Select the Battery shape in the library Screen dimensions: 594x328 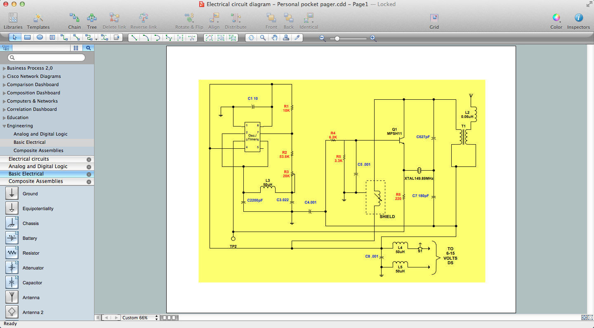point(11,237)
